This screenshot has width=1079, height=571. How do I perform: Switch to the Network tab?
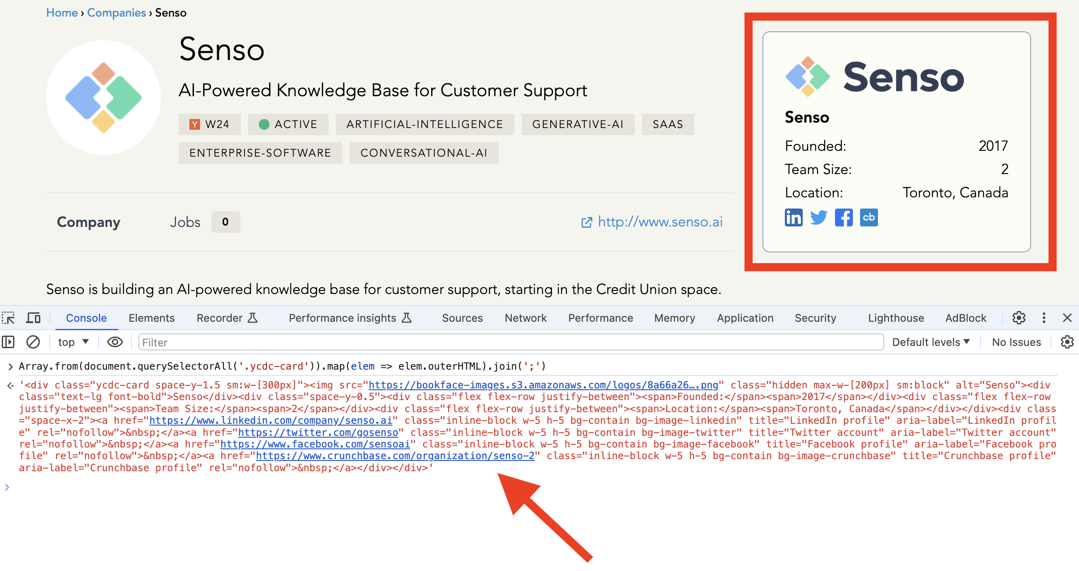526,318
